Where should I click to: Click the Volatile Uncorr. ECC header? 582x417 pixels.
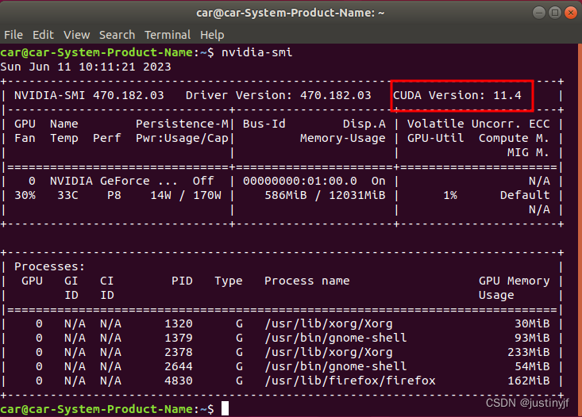[x=479, y=124]
